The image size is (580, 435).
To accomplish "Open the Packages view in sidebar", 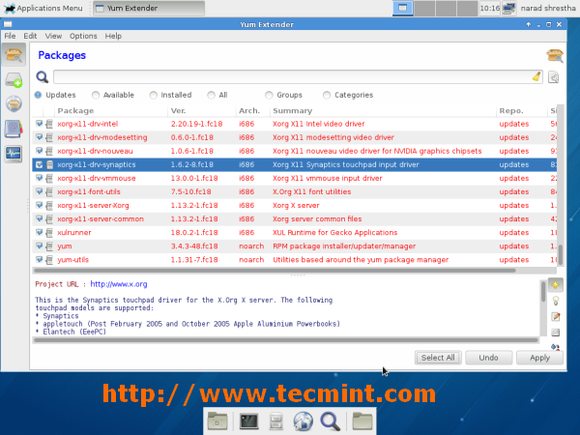I will pyautogui.click(x=14, y=55).
